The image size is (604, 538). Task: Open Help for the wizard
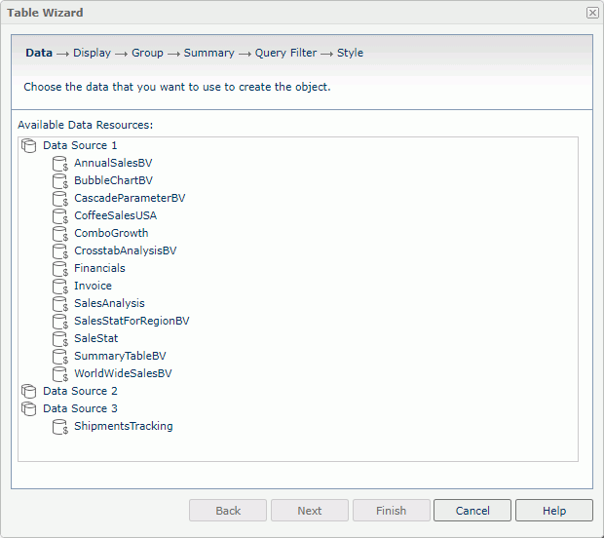554,511
